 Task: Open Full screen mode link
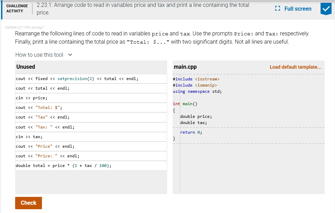click(298, 9)
